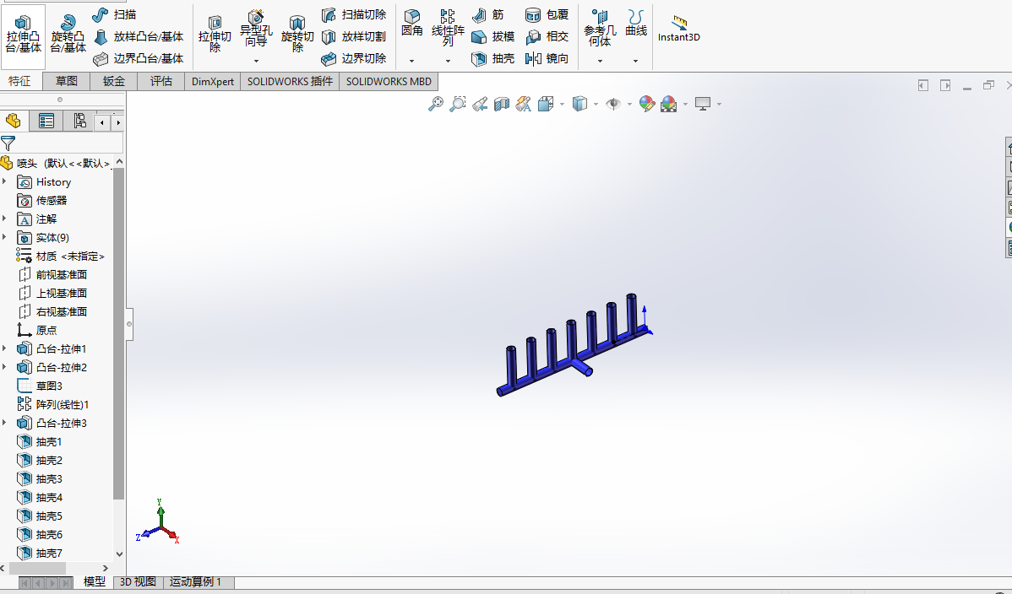
Task: Choose the 放样切割 lofted cut tool
Action: click(354, 37)
